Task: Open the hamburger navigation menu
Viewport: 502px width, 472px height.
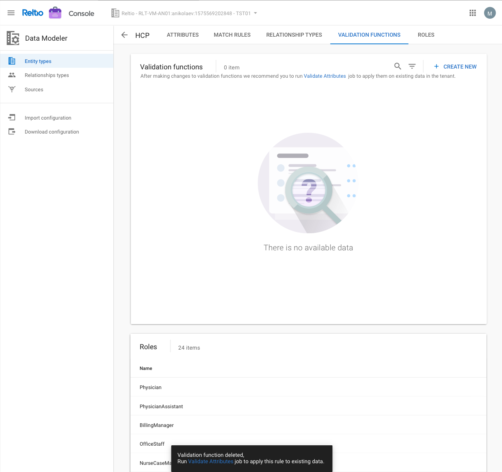Action: tap(11, 13)
